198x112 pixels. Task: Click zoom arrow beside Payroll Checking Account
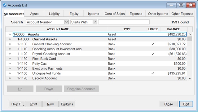click(10, 54)
